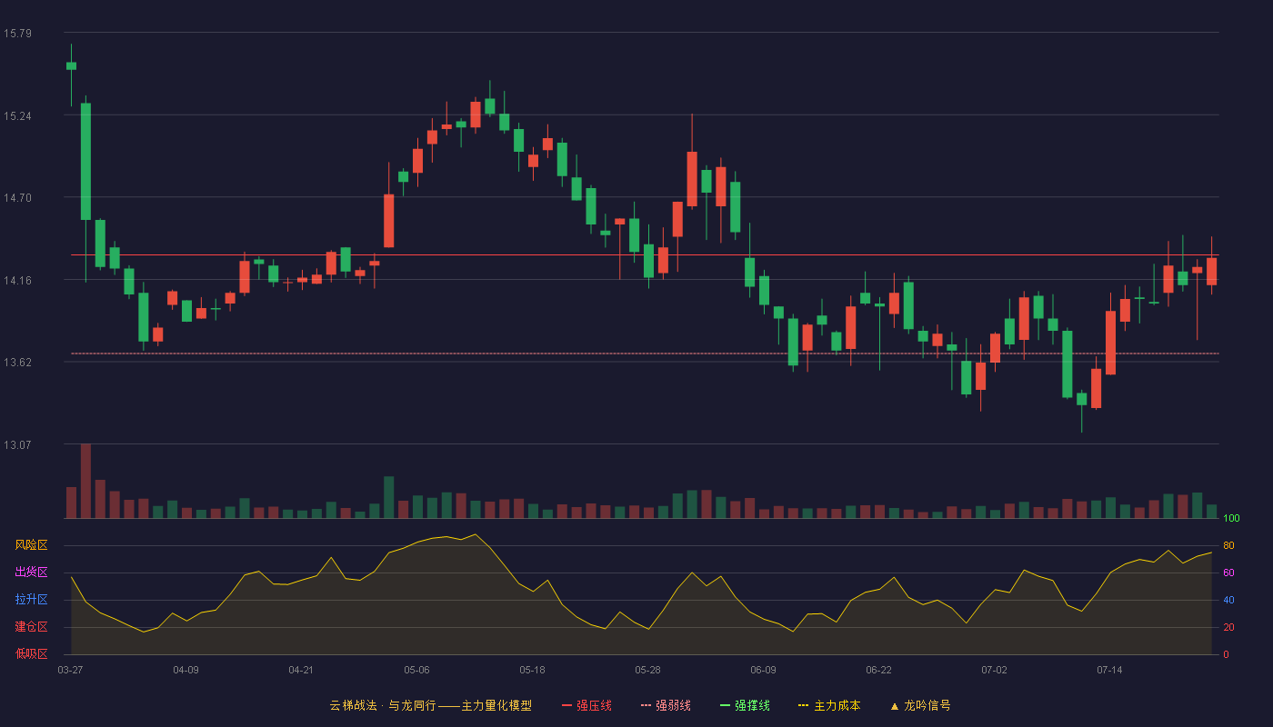
Task: Toggle the 主力成本 legend entry
Action: (x=829, y=705)
